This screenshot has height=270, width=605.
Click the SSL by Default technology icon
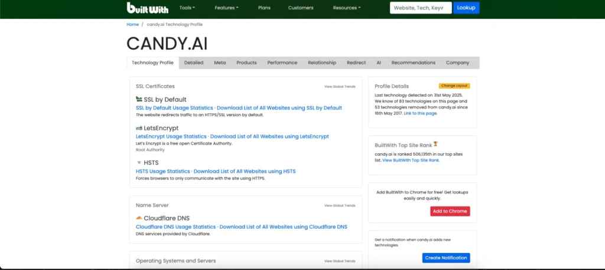coord(139,99)
